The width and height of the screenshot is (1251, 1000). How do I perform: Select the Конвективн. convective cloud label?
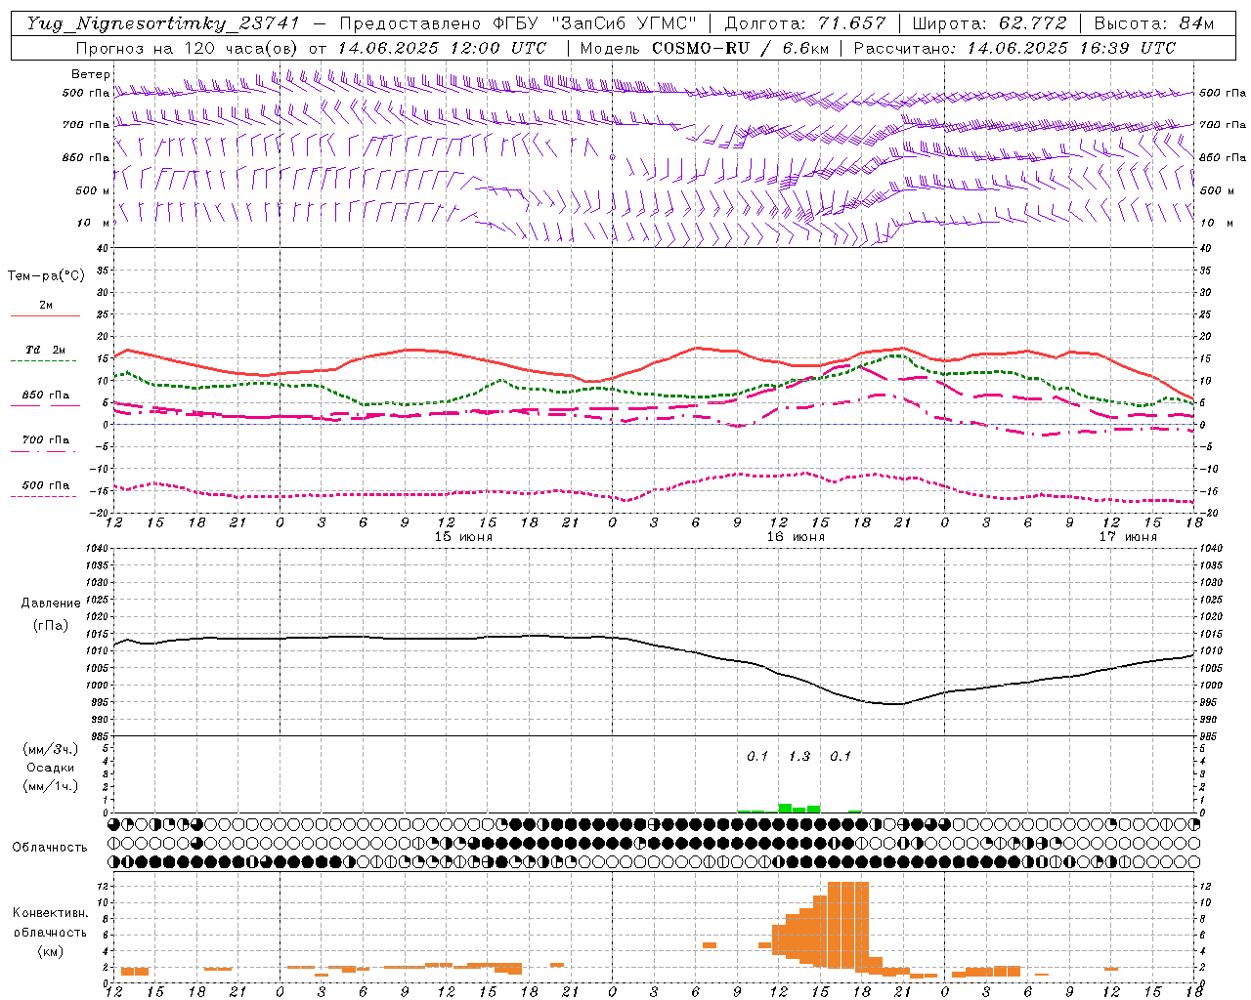pyautogui.click(x=51, y=913)
